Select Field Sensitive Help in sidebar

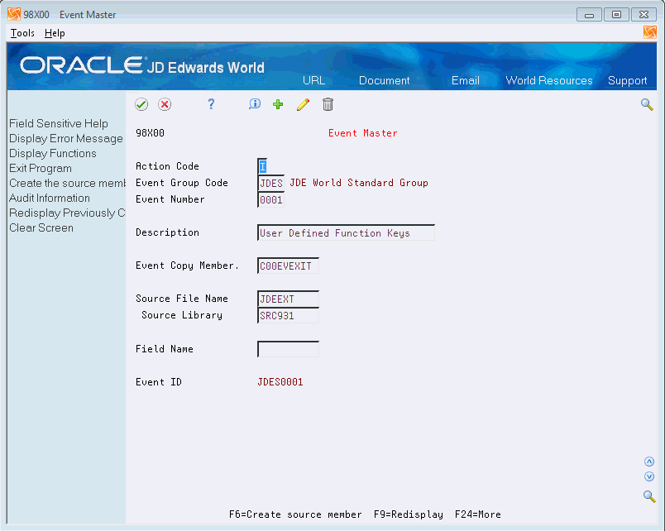point(59,123)
